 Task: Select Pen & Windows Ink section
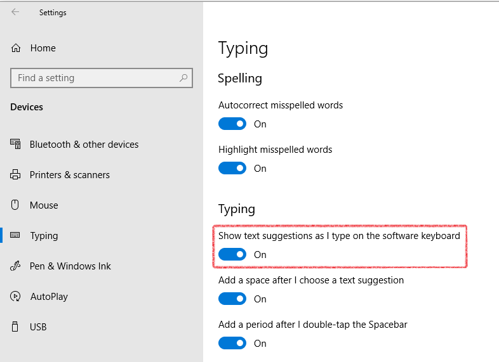click(x=70, y=266)
